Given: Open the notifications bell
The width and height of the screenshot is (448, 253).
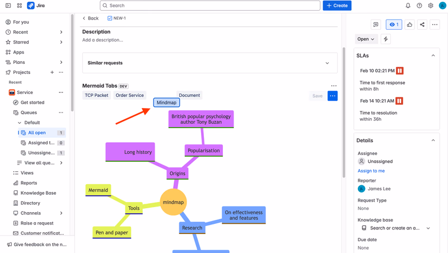Looking at the screenshot, I should coord(408,6).
